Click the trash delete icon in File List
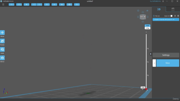 coord(178,16)
